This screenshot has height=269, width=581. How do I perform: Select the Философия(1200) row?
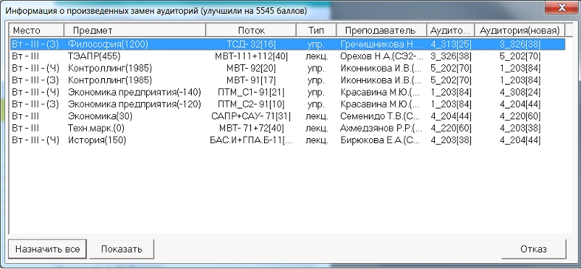click(x=287, y=44)
